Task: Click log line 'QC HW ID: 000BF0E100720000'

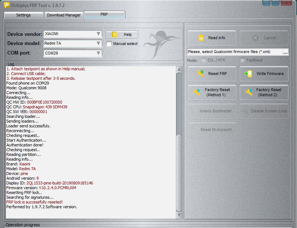Action: 34,102
